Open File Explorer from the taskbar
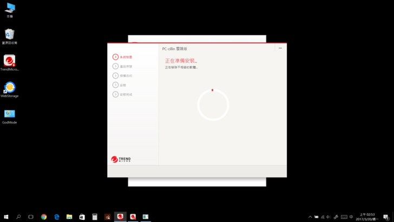Viewport: 394px width, 222px height. (69, 217)
